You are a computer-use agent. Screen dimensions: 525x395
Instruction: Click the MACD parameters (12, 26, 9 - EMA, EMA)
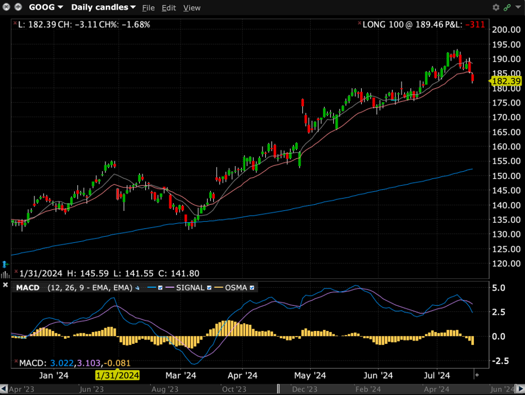click(90, 288)
